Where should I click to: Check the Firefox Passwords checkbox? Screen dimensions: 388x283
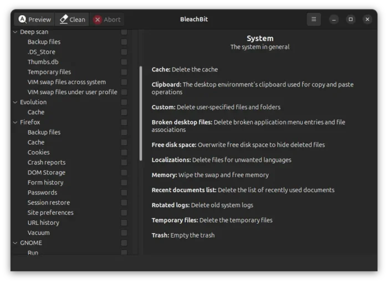(124, 193)
